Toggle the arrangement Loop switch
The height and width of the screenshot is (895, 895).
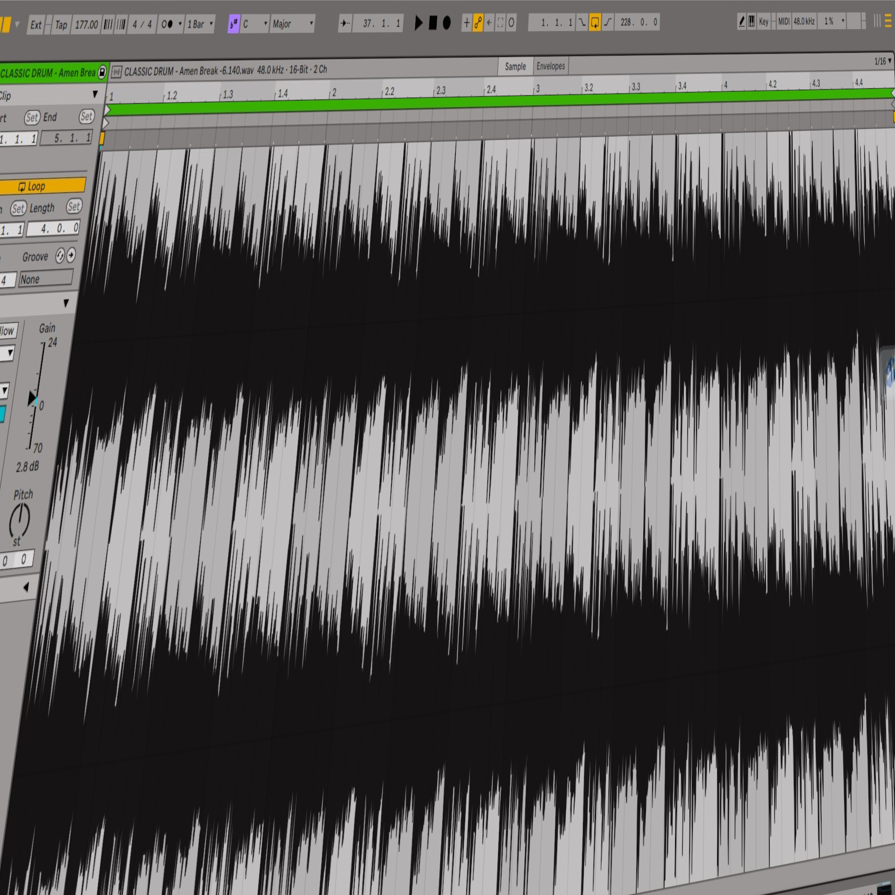(x=595, y=22)
